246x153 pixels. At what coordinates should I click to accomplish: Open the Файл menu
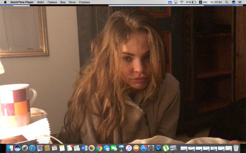point(40,2)
